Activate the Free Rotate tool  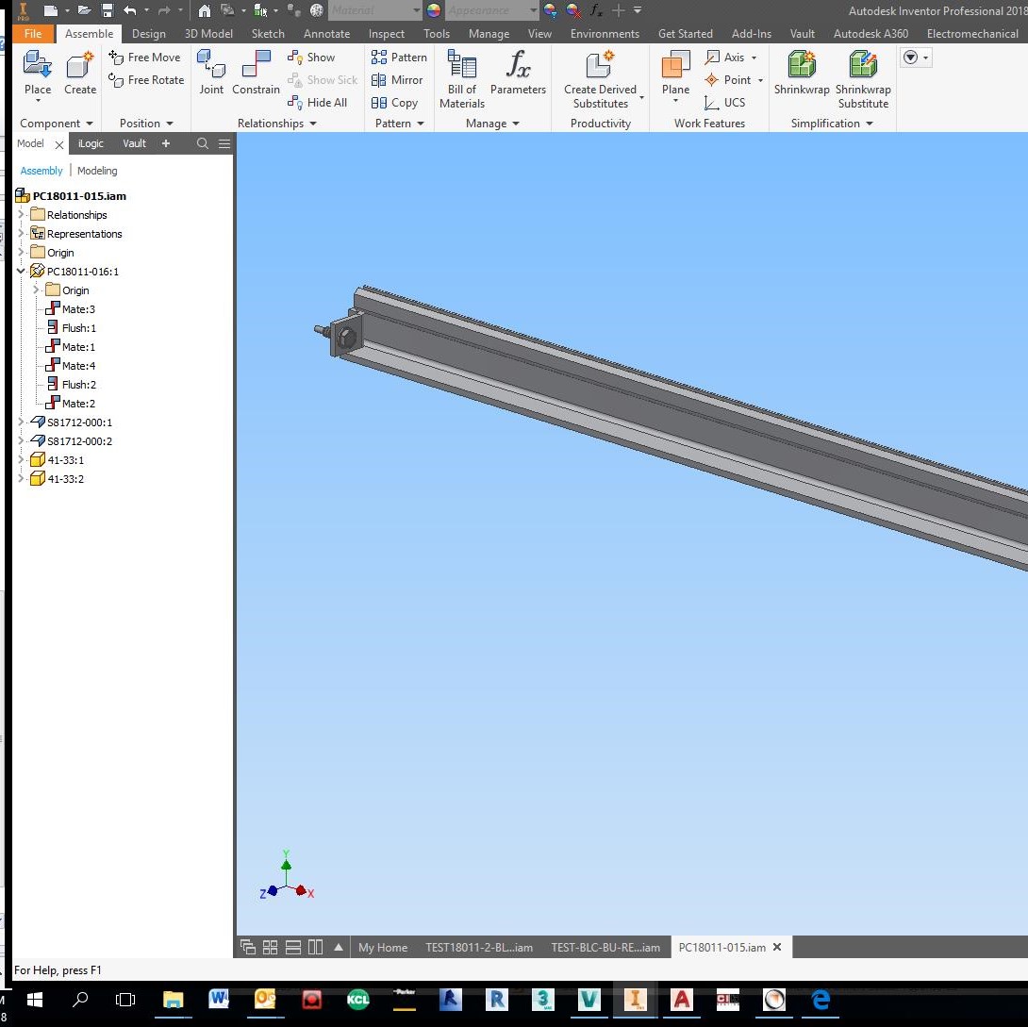146,80
